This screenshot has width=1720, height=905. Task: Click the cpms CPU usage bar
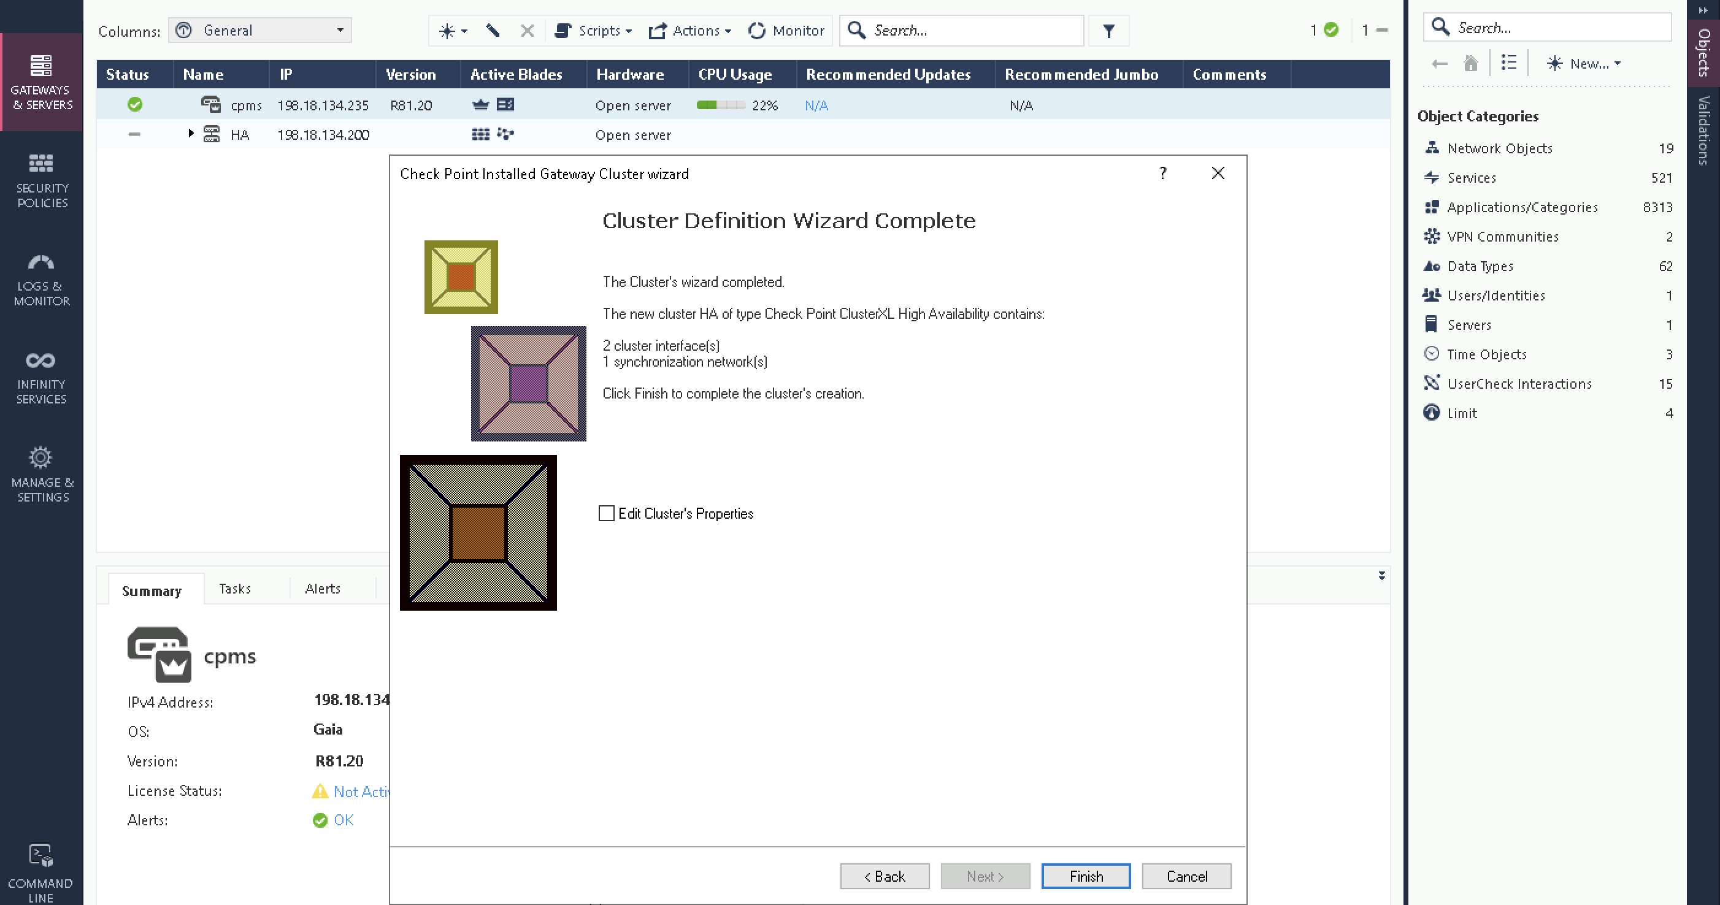(x=721, y=105)
